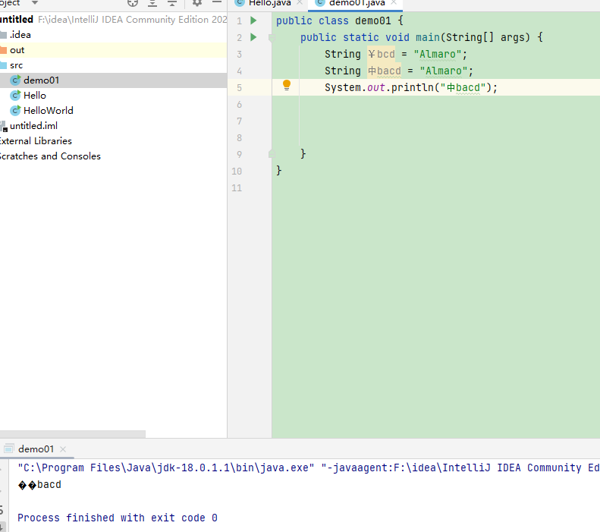The image size is (600, 532).
Task: Switch to the Hello.java editor tab
Action: tap(269, 3)
